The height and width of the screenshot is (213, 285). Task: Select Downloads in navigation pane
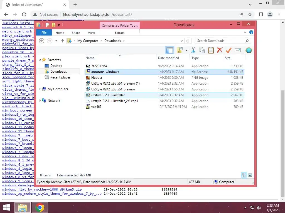tap(58, 71)
